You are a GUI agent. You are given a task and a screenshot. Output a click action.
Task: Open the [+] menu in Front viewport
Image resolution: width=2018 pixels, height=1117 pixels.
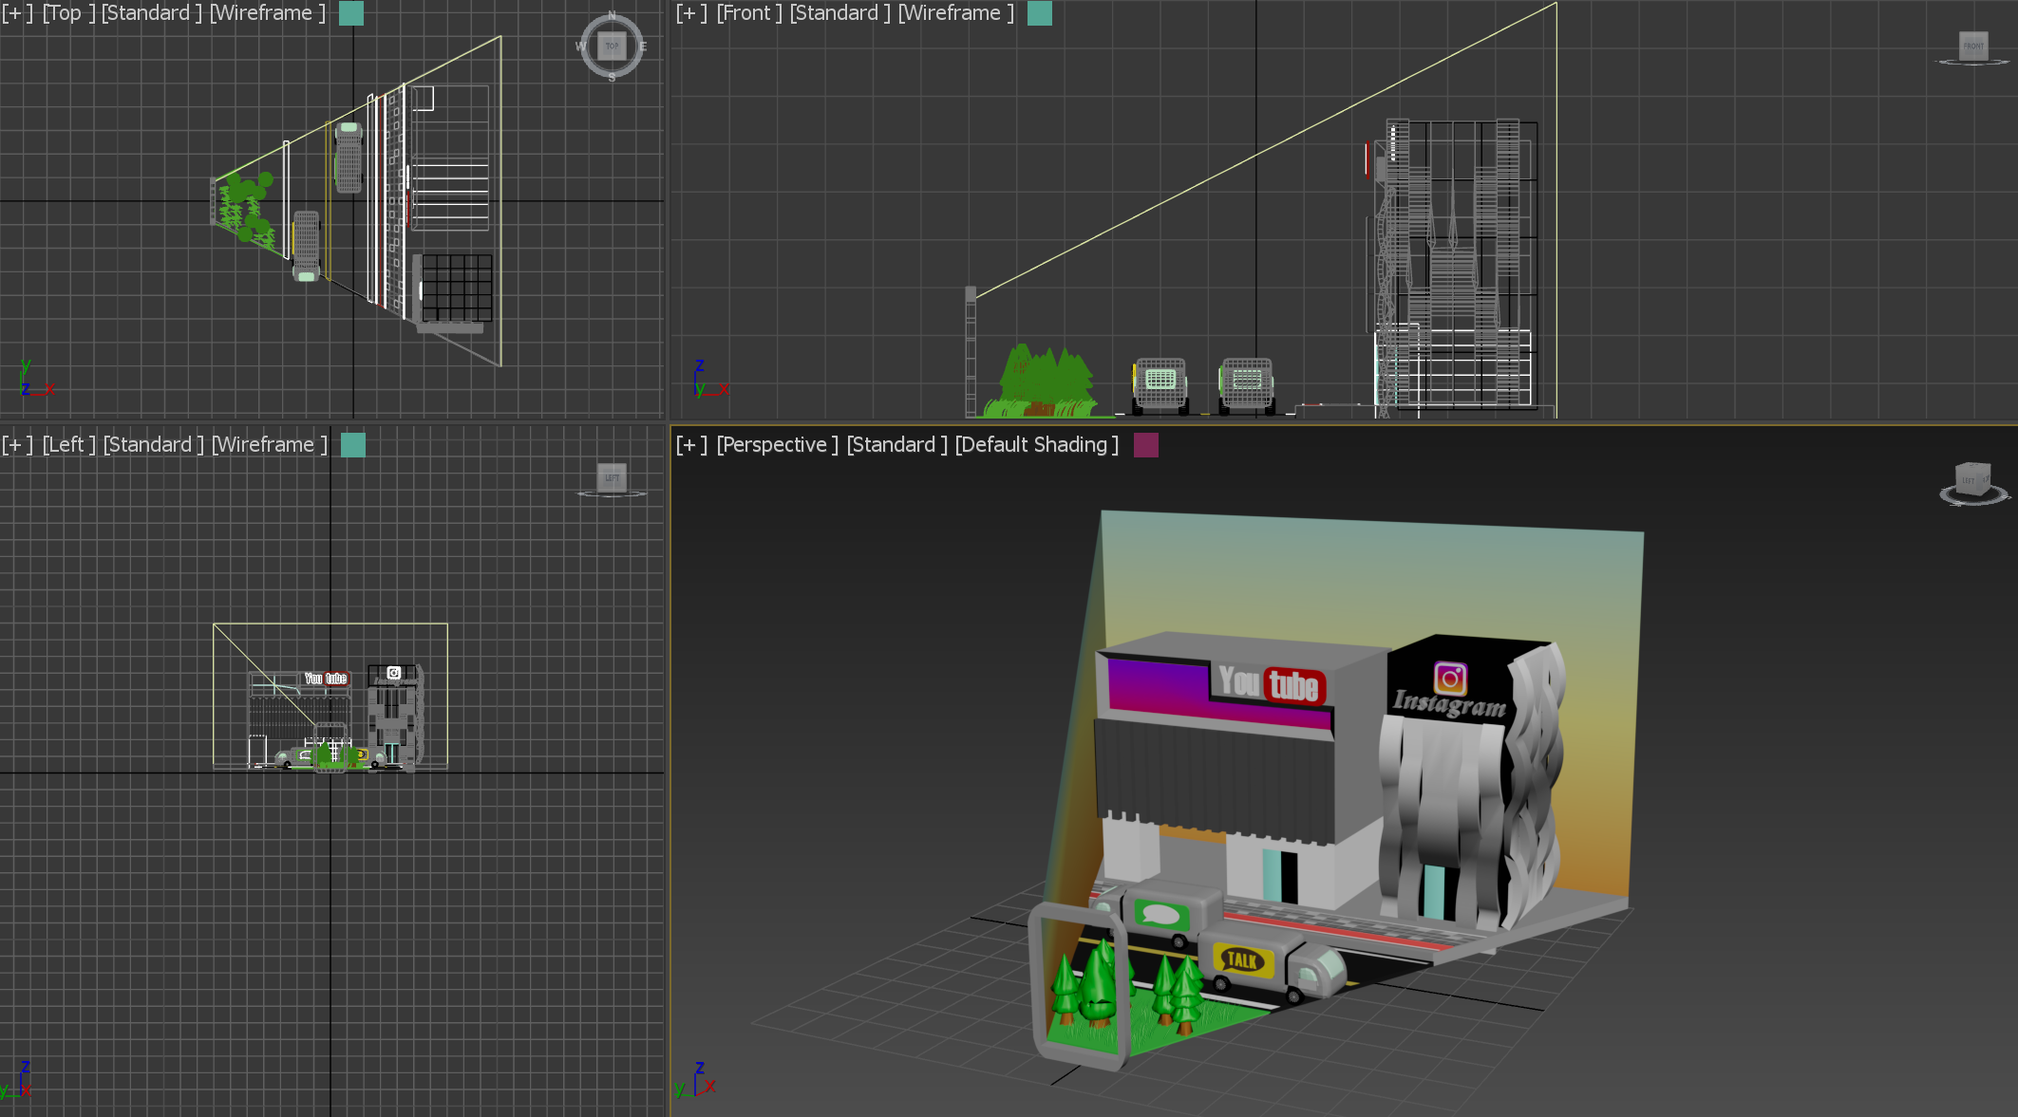[x=691, y=13]
